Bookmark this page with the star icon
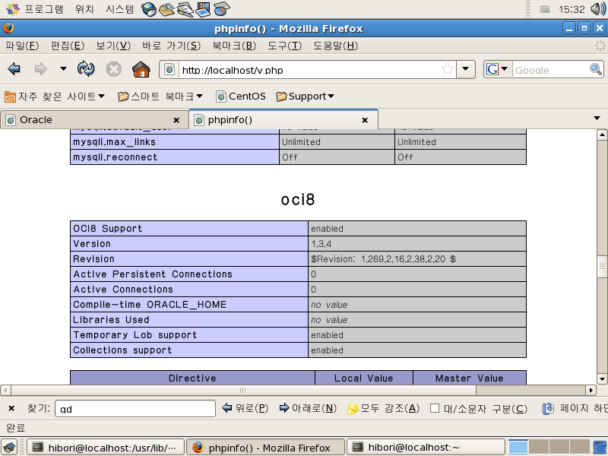Screen dimensions: 608x456 (448, 69)
